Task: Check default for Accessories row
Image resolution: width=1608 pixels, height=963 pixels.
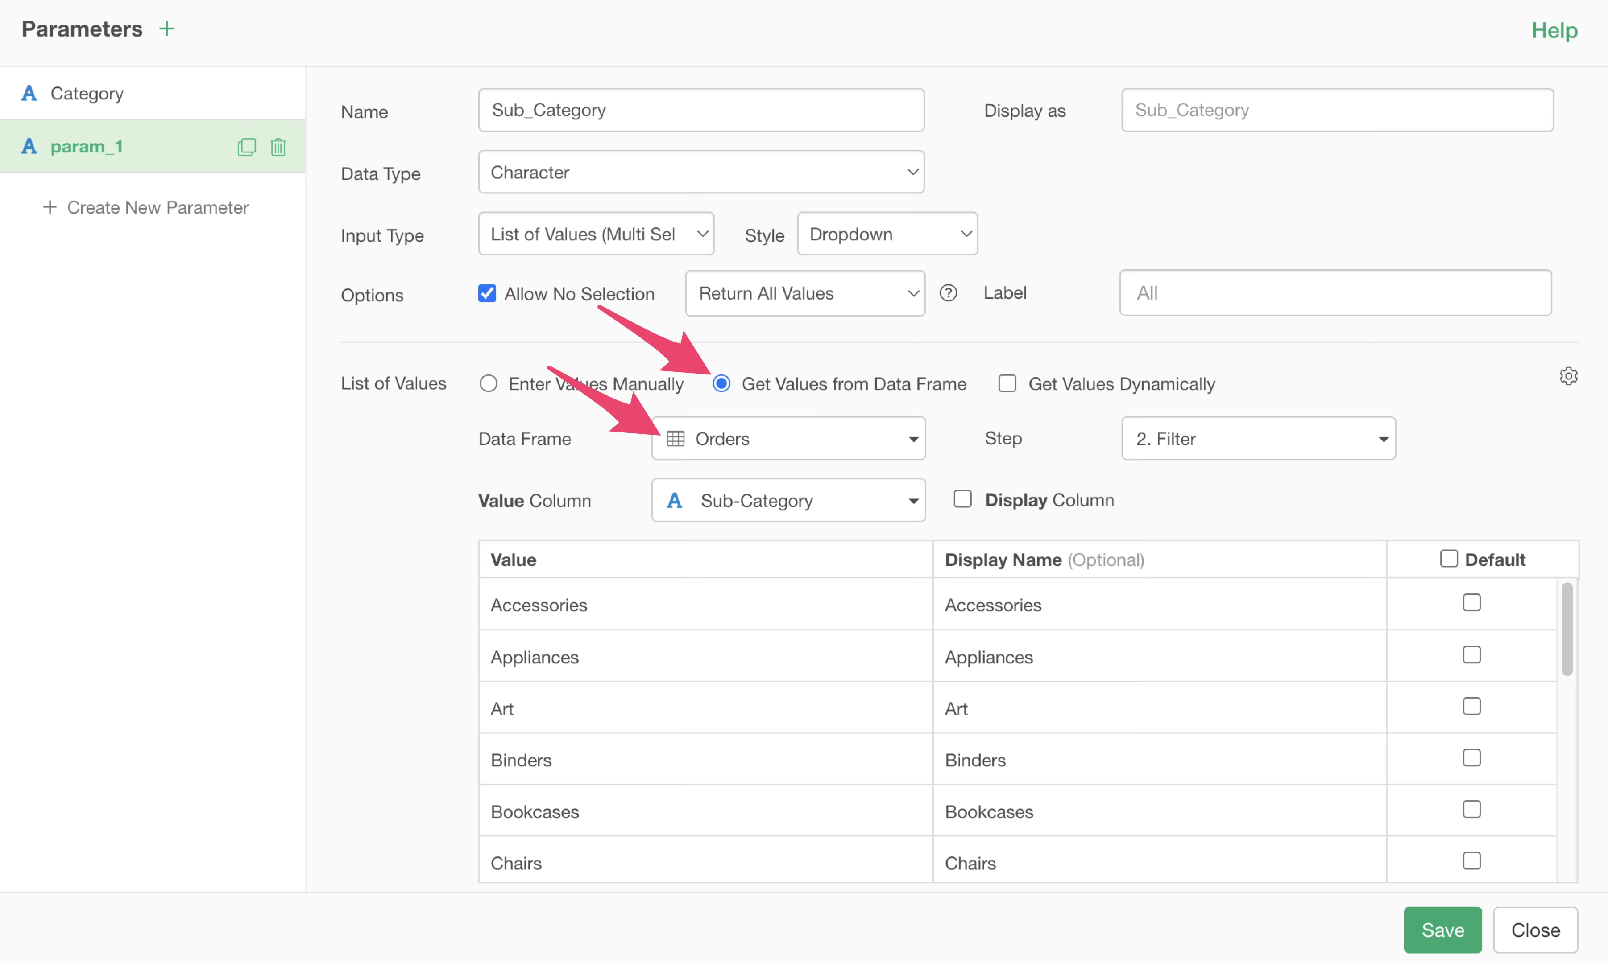Action: (x=1471, y=602)
